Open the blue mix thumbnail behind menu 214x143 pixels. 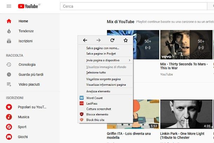point(146,45)
